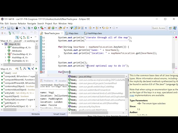Expand the AbstractMap<K, V> tree node
This screenshot has width=178, height=133.
5,48
